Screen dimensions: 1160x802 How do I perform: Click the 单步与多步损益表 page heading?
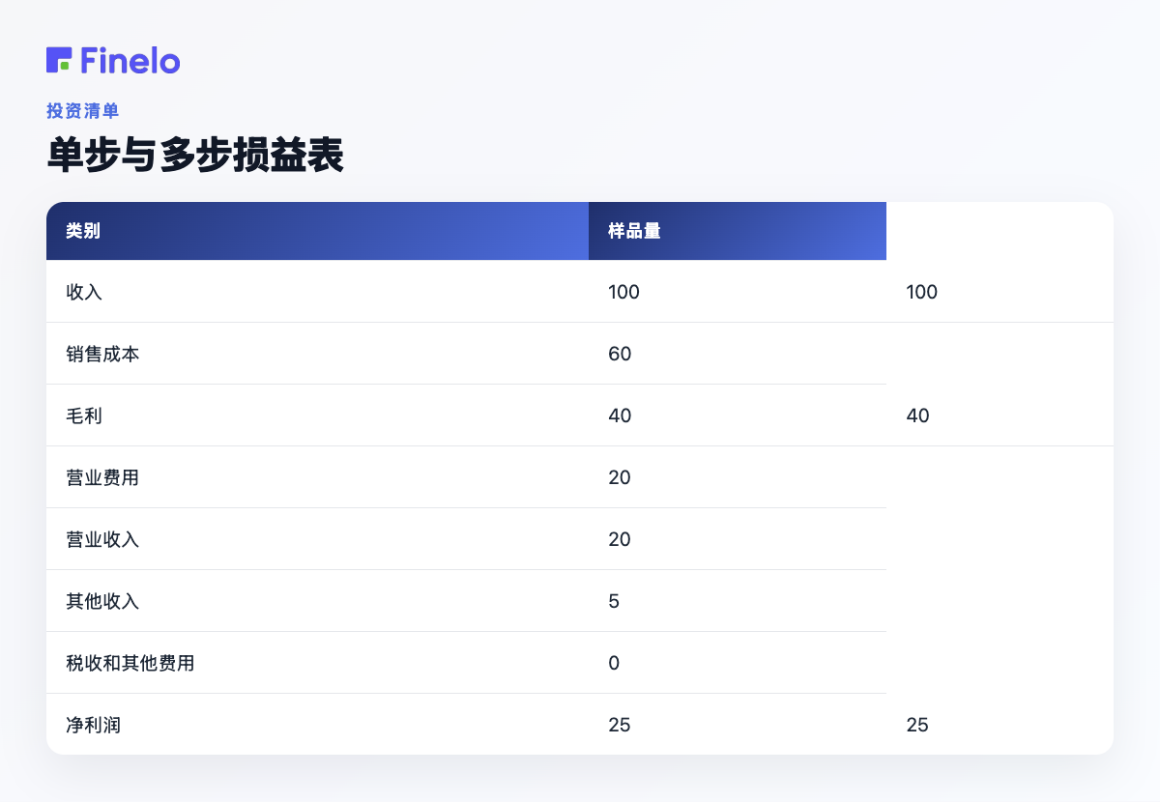tap(195, 156)
